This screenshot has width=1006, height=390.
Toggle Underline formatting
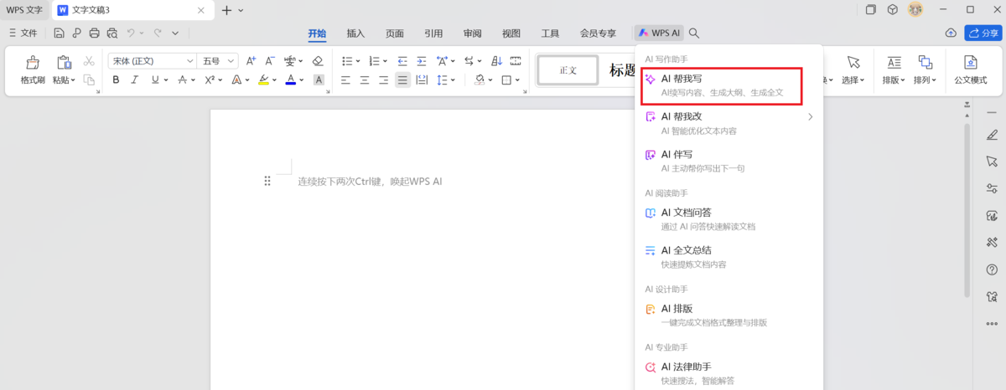pos(155,80)
